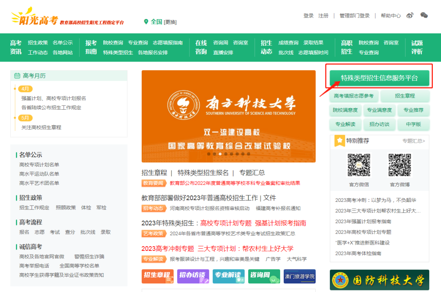Open the 在线咨询 navigation menu
The width and height of the screenshot is (441, 292).
coord(201,47)
